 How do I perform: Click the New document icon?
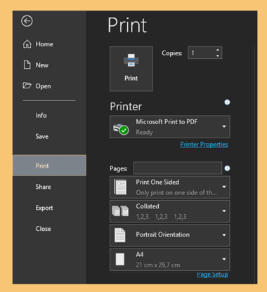click(27, 65)
